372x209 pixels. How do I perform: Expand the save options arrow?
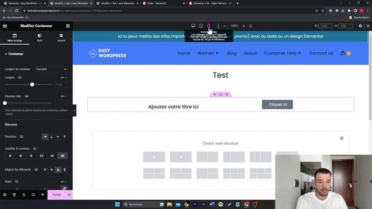point(69,195)
